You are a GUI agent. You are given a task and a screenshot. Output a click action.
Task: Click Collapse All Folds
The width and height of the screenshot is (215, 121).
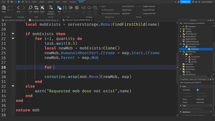pyautogui.click(x=149, y=13)
